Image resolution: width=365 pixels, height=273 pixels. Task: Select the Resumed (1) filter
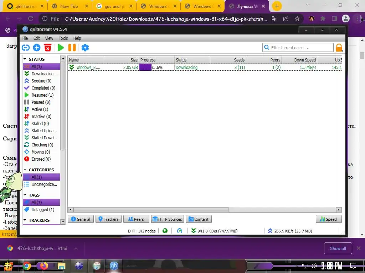pyautogui.click(x=41, y=95)
